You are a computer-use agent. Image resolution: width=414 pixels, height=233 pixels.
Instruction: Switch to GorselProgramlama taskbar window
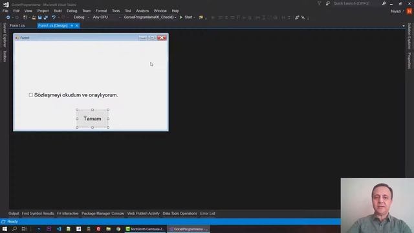click(188, 229)
